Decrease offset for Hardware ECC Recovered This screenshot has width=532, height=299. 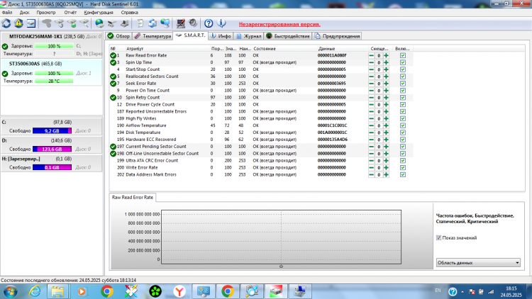(372, 140)
